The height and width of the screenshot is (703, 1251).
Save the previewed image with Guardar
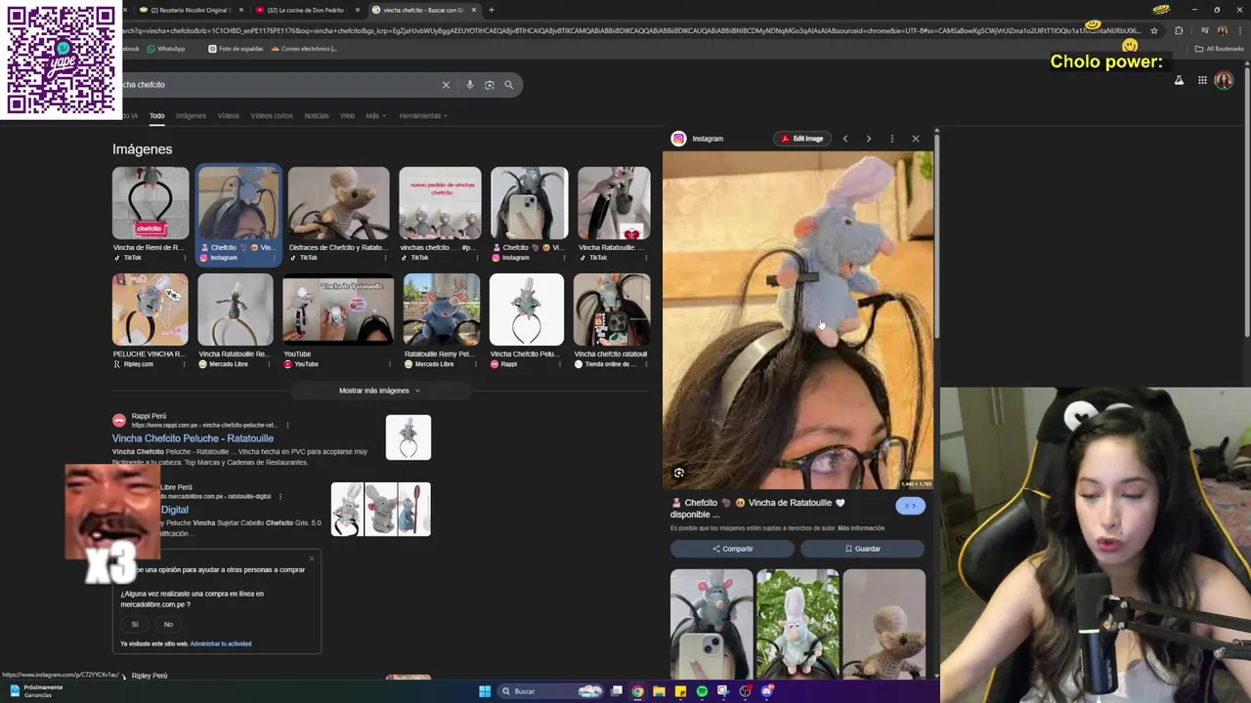(x=862, y=549)
